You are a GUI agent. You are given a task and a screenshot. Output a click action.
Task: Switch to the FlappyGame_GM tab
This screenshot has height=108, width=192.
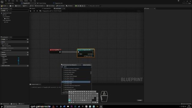click(x=58, y=3)
